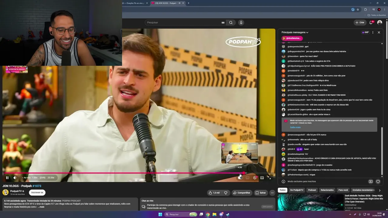This screenshot has height=218, width=388.
Task: Open the #1073 hashtag link
Action: point(37,186)
